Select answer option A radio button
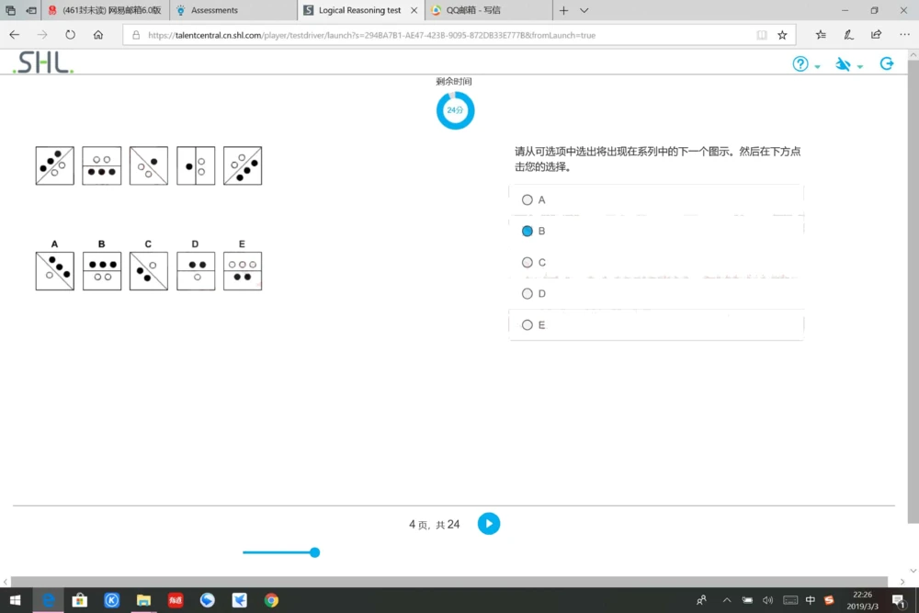 pos(528,199)
